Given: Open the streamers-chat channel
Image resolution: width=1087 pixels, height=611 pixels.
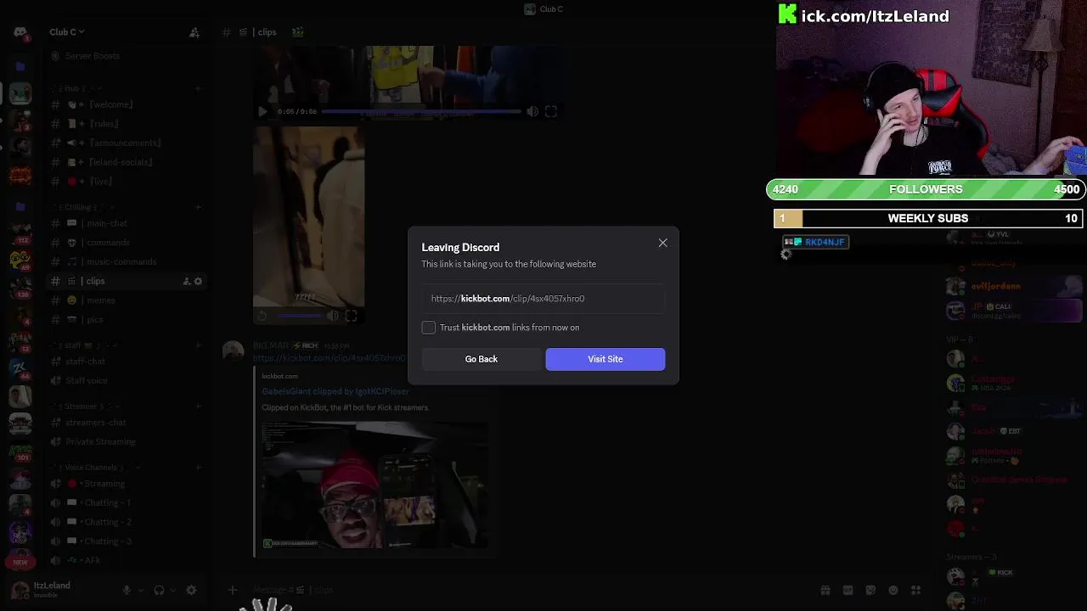Looking at the screenshot, I should [95, 423].
